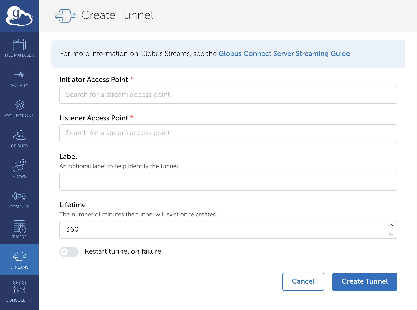
Task: Click into the Label text field
Action: (x=228, y=182)
